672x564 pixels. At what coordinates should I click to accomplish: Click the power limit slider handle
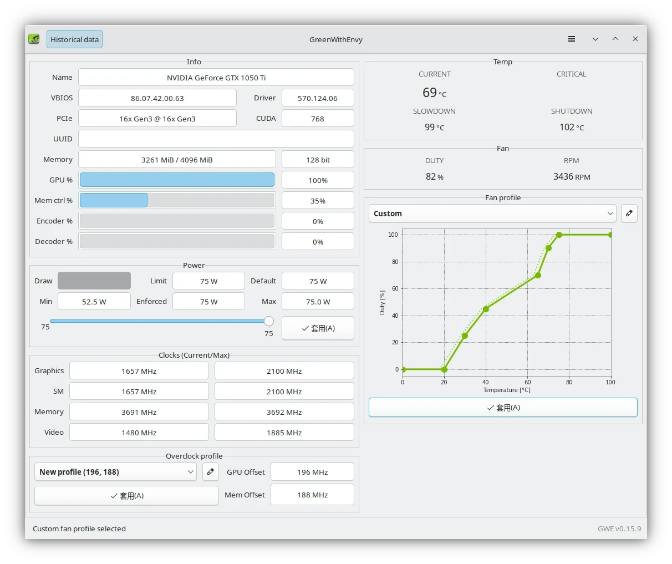coord(269,321)
